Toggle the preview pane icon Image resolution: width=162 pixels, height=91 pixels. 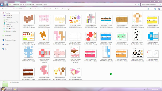pyautogui.click(x=155, y=9)
